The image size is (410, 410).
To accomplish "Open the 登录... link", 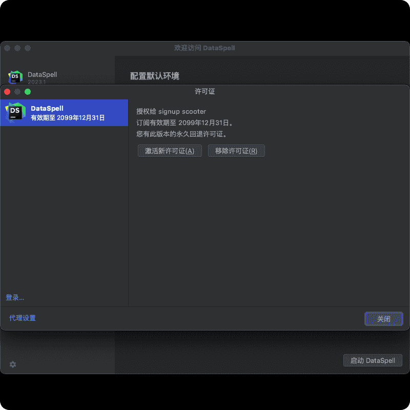I will click(15, 298).
